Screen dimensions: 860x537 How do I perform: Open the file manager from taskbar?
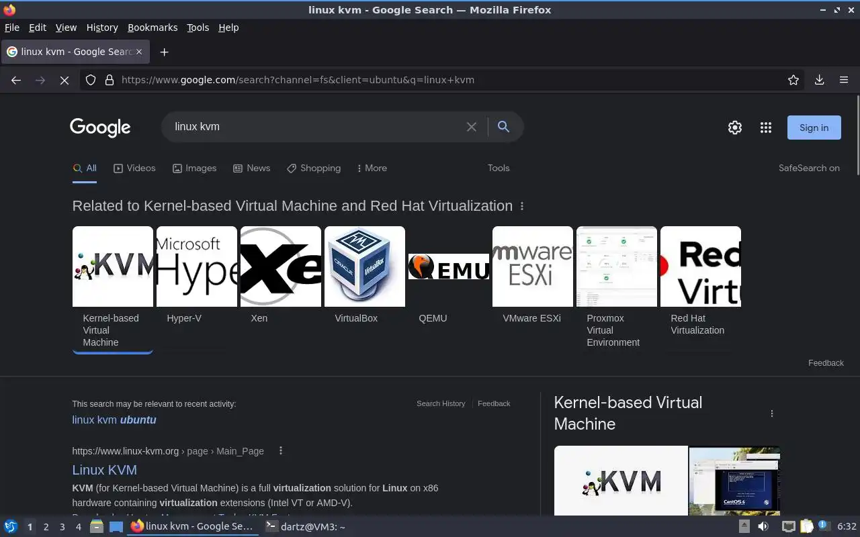(96, 527)
